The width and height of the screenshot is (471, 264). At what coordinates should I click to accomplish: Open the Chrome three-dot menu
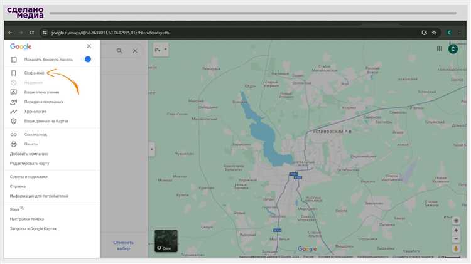coord(460,33)
